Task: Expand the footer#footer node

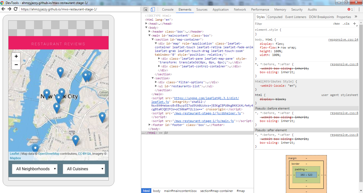Action: (x=150, y=125)
